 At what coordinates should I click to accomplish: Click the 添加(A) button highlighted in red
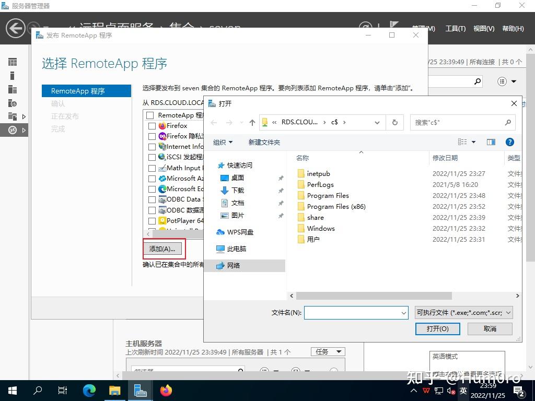[162, 249]
